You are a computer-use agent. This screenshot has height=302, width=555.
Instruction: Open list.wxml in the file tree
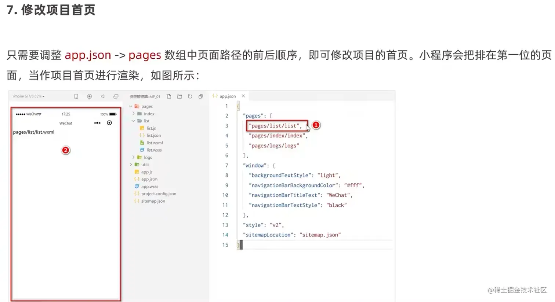(x=155, y=143)
